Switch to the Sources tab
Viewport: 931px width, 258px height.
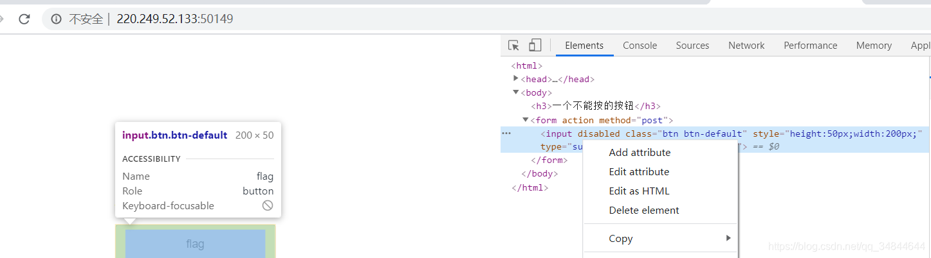click(692, 46)
